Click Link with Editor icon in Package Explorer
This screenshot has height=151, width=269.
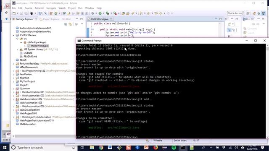click(x=70, y=24)
